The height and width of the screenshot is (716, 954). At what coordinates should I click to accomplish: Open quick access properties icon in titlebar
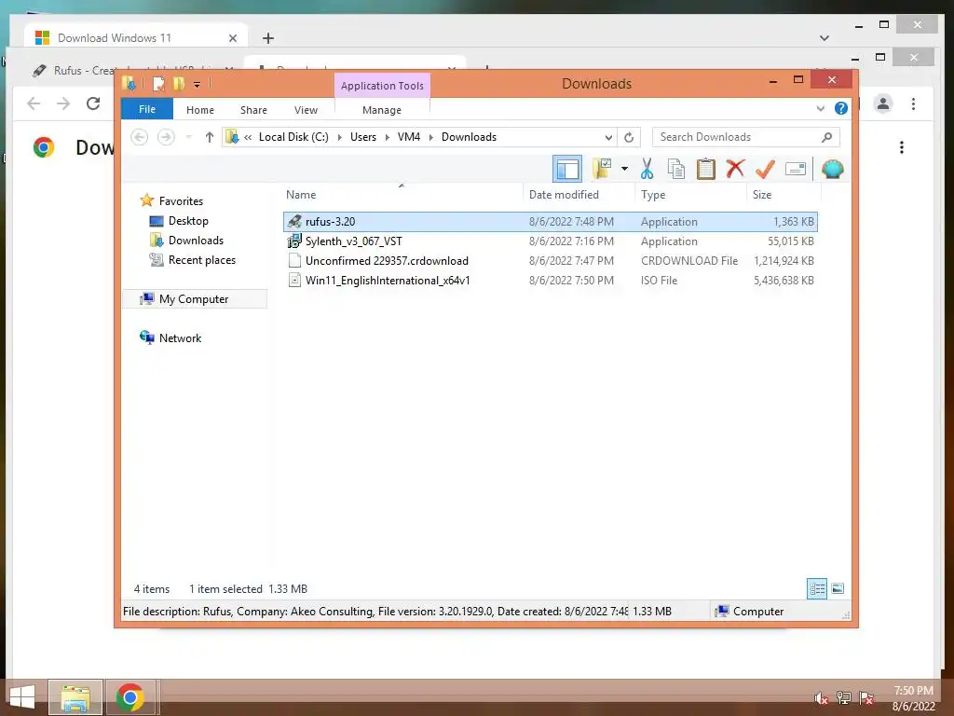click(158, 83)
